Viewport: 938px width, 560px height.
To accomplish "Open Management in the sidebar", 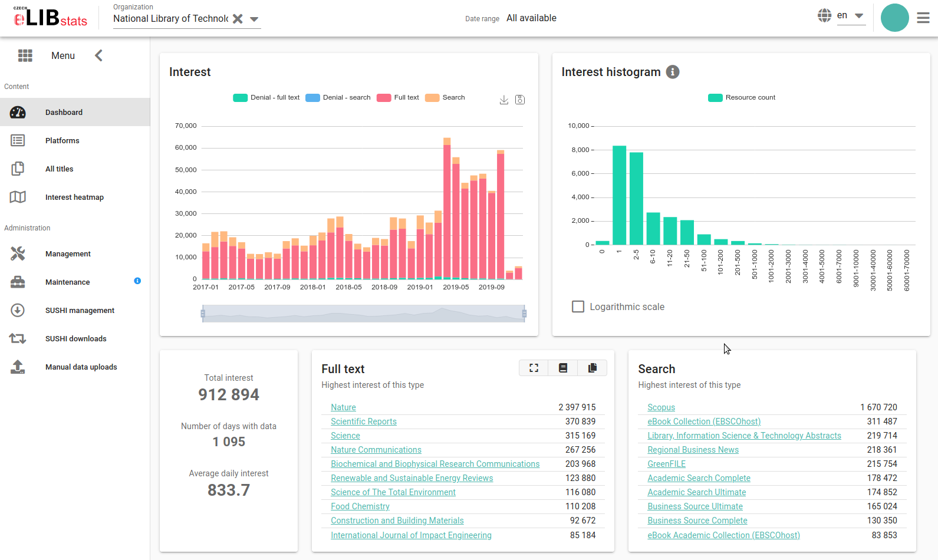I will pyautogui.click(x=75, y=253).
